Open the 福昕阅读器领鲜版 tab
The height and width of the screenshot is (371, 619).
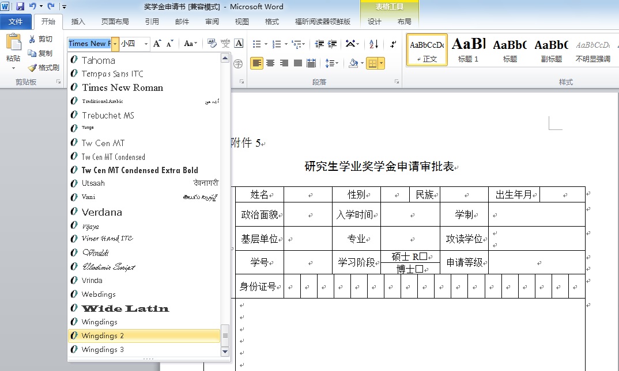323,22
